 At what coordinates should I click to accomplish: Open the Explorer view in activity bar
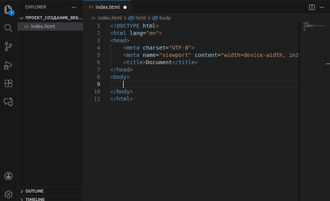8,10
